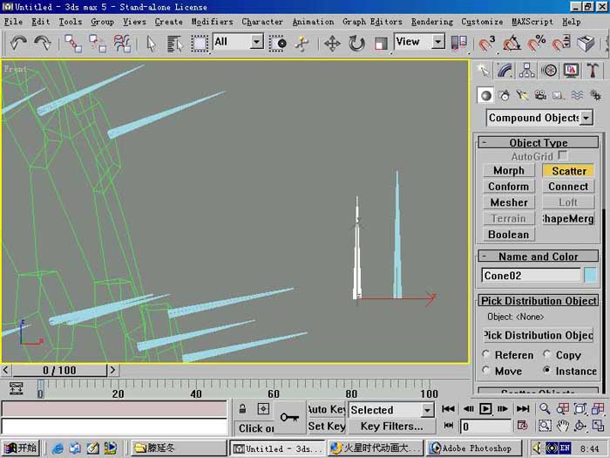
Task: Open the object color swatch
Action: [590, 275]
